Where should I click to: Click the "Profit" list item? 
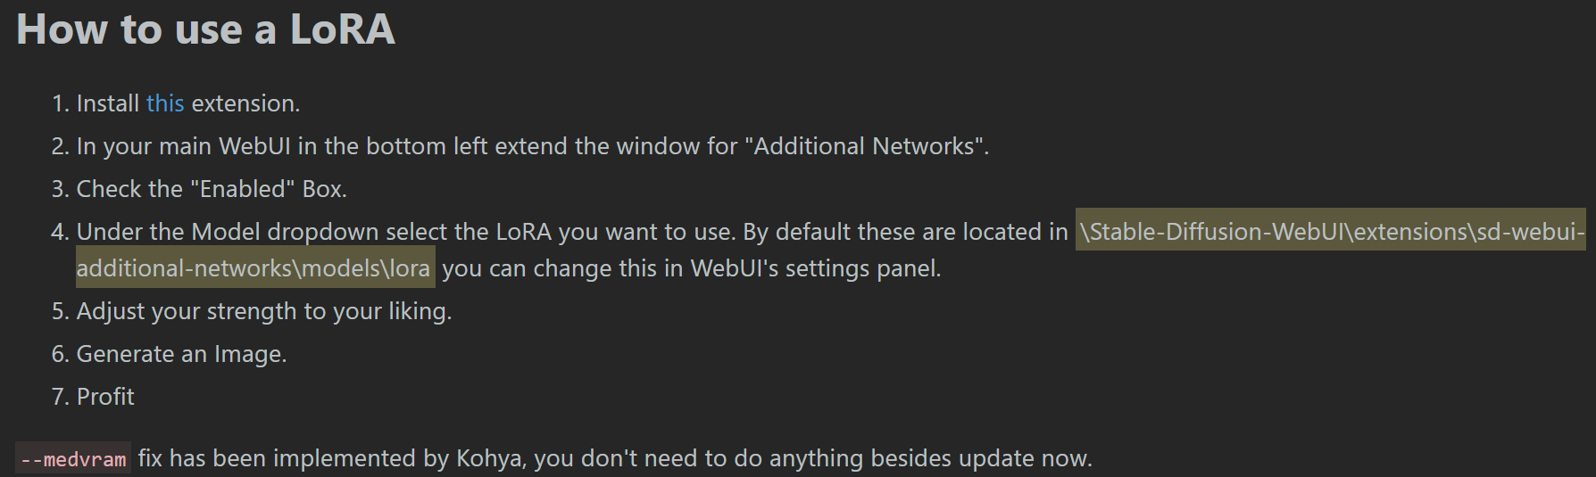point(105,397)
